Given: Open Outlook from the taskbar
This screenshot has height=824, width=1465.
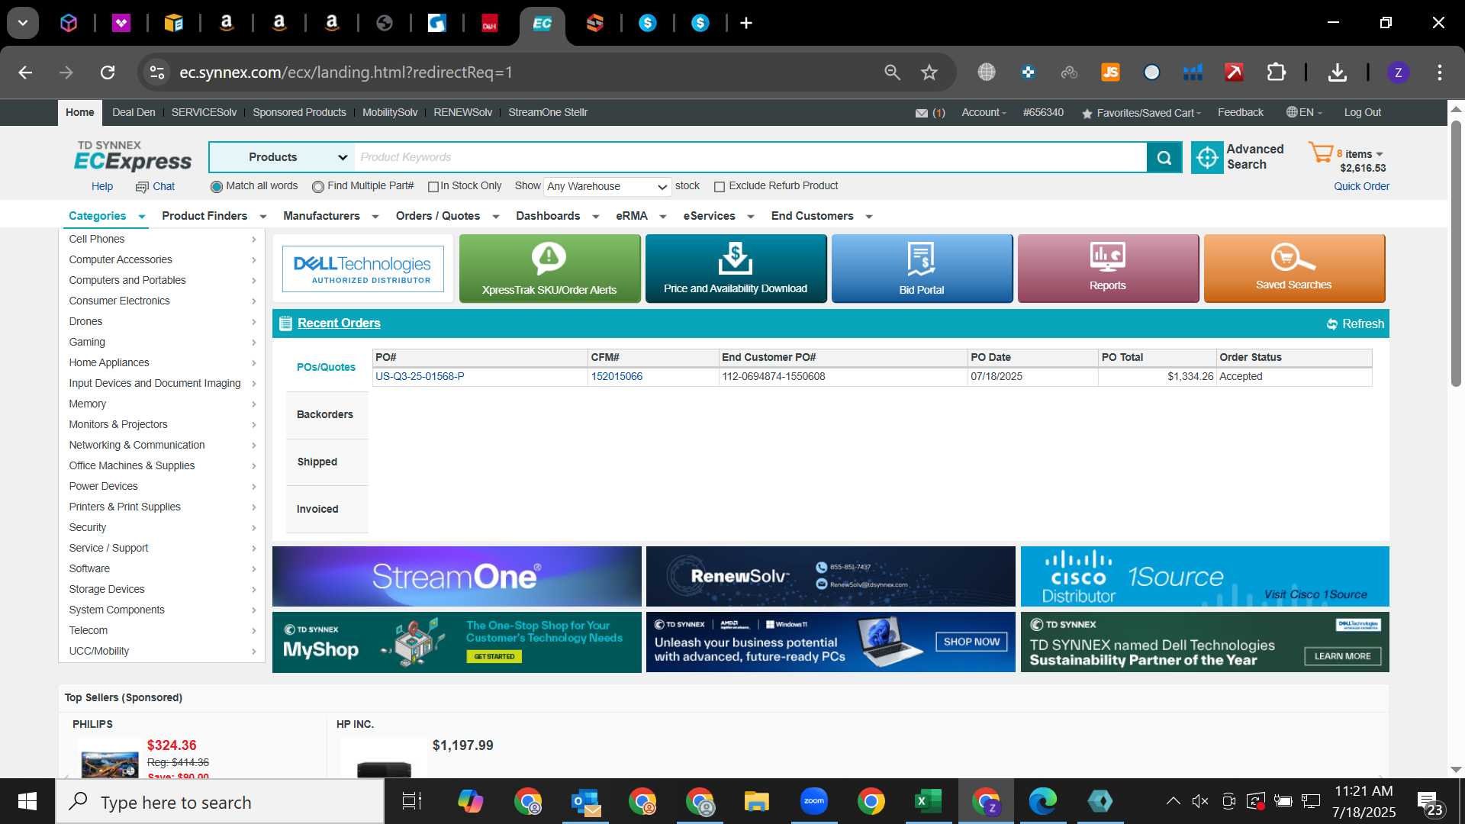Looking at the screenshot, I should tap(585, 801).
